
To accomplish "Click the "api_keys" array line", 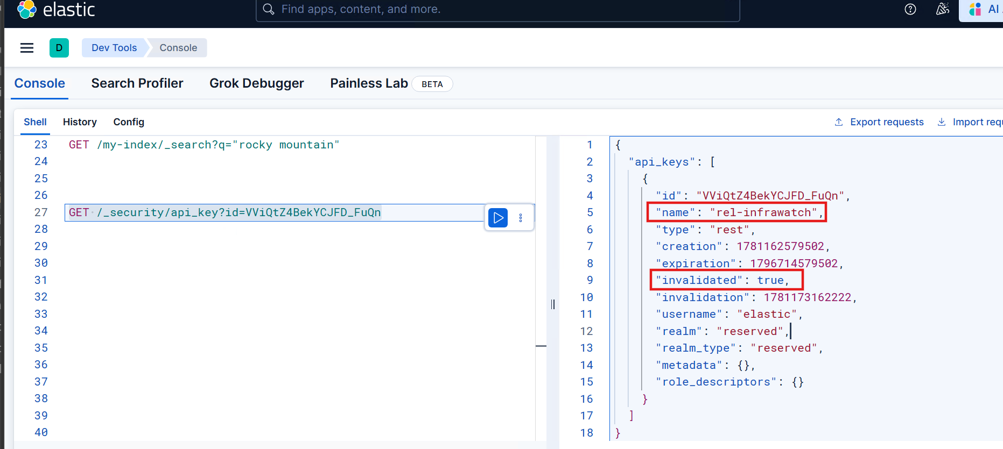I will coord(672,162).
